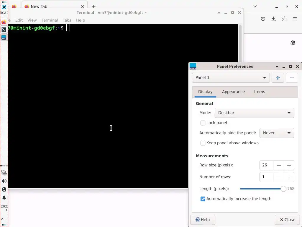The width and height of the screenshot is (302, 227).
Task: Open the volume speaker tray icon
Action: [4, 181]
